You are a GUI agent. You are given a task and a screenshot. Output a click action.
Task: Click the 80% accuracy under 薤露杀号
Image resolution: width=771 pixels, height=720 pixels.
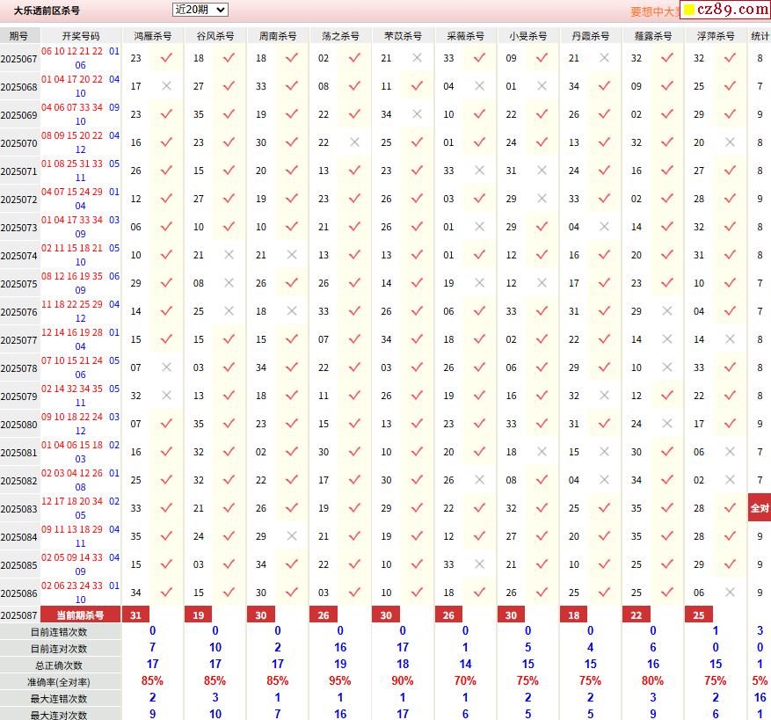click(653, 680)
